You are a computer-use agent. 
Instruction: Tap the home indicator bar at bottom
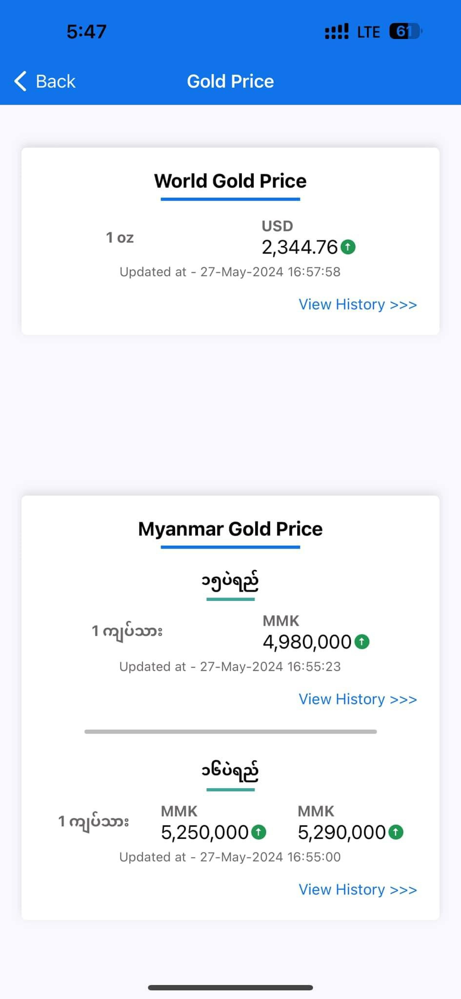pyautogui.click(x=230, y=988)
